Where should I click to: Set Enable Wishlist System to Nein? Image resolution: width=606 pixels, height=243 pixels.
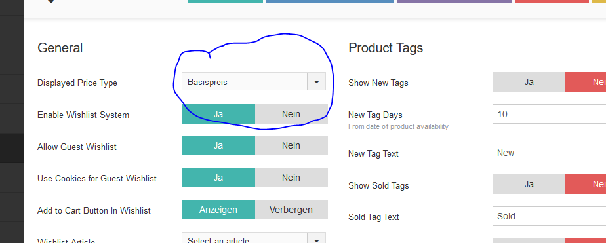tap(291, 114)
